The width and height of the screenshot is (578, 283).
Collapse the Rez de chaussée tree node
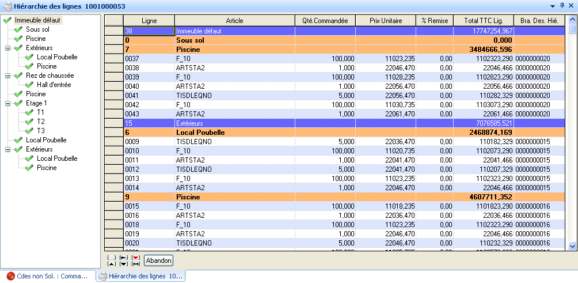click(x=8, y=76)
